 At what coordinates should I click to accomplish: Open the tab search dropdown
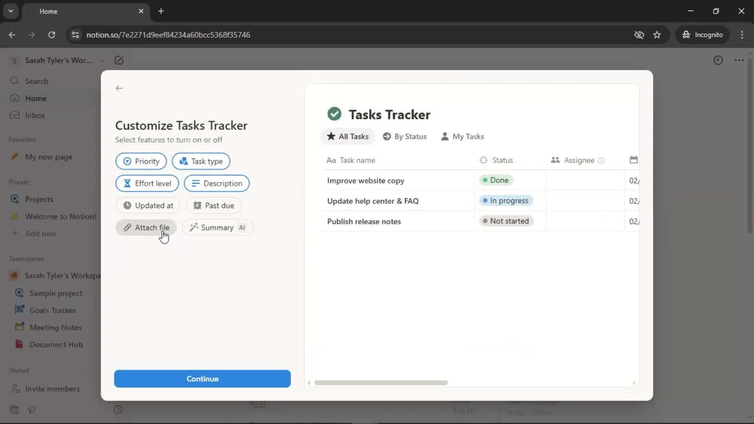(x=11, y=11)
